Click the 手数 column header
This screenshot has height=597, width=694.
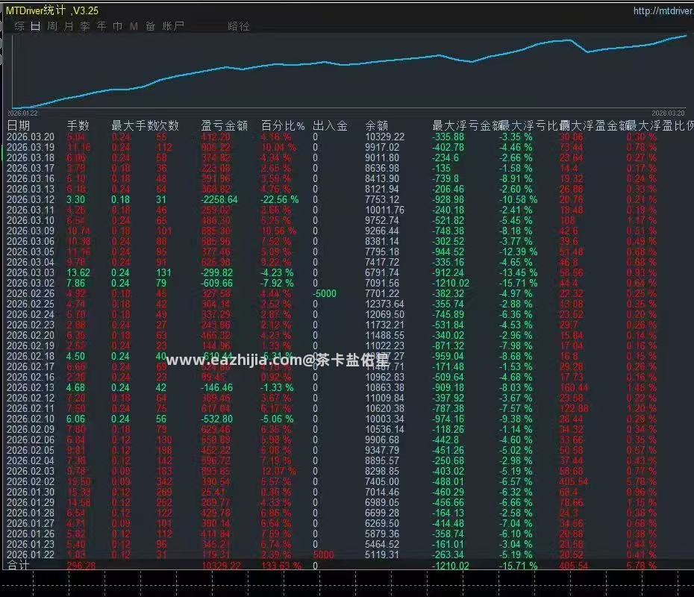pyautogui.click(x=78, y=125)
